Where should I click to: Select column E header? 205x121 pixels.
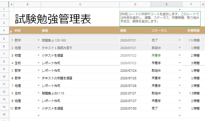point(166,4)
